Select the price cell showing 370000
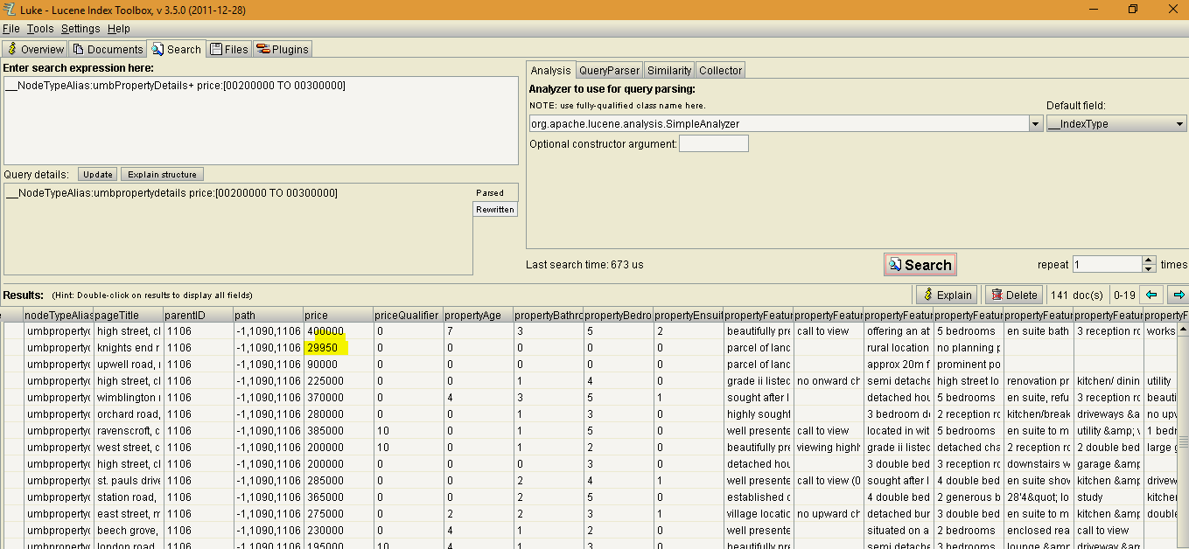Image resolution: width=1189 pixels, height=549 pixels. [338, 398]
